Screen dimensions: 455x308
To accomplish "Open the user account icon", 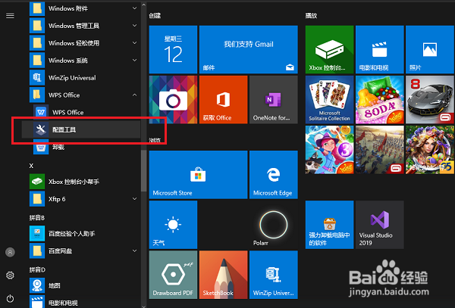I will [x=10, y=252].
